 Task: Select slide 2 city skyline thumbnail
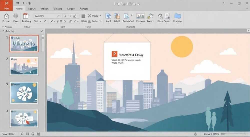(x=24, y=66)
